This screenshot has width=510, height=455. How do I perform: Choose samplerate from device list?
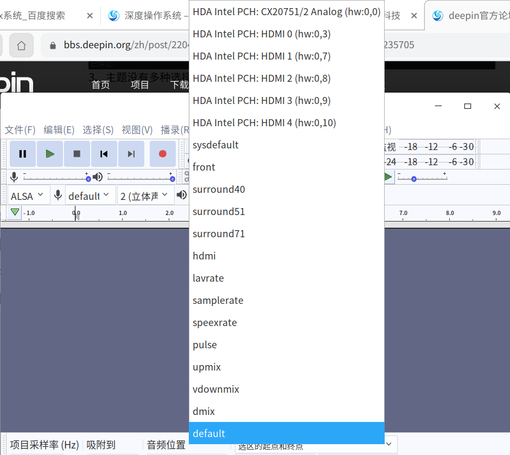pyautogui.click(x=286, y=301)
